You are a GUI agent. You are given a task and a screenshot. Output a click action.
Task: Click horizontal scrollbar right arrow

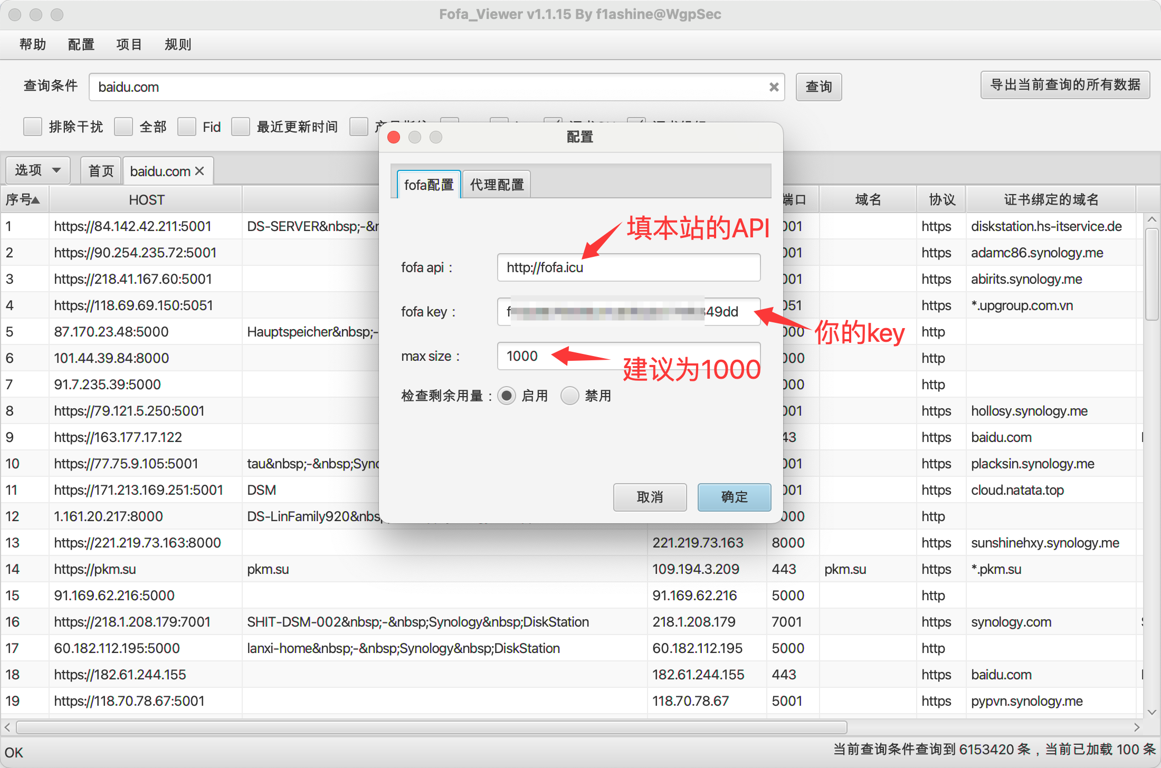(x=1136, y=727)
